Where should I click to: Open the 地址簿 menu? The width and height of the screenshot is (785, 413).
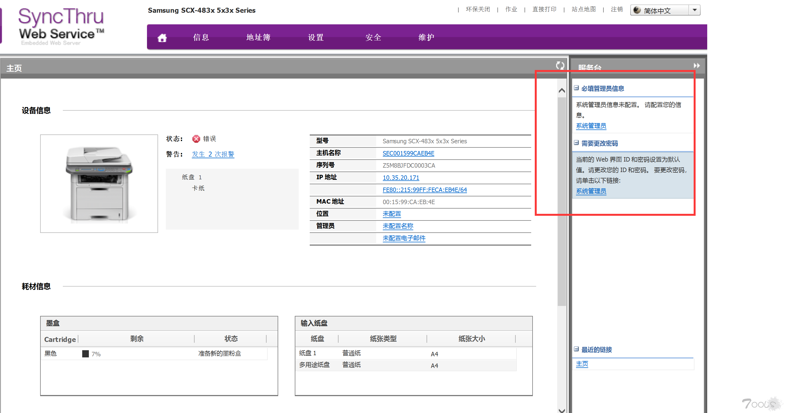[x=259, y=37]
